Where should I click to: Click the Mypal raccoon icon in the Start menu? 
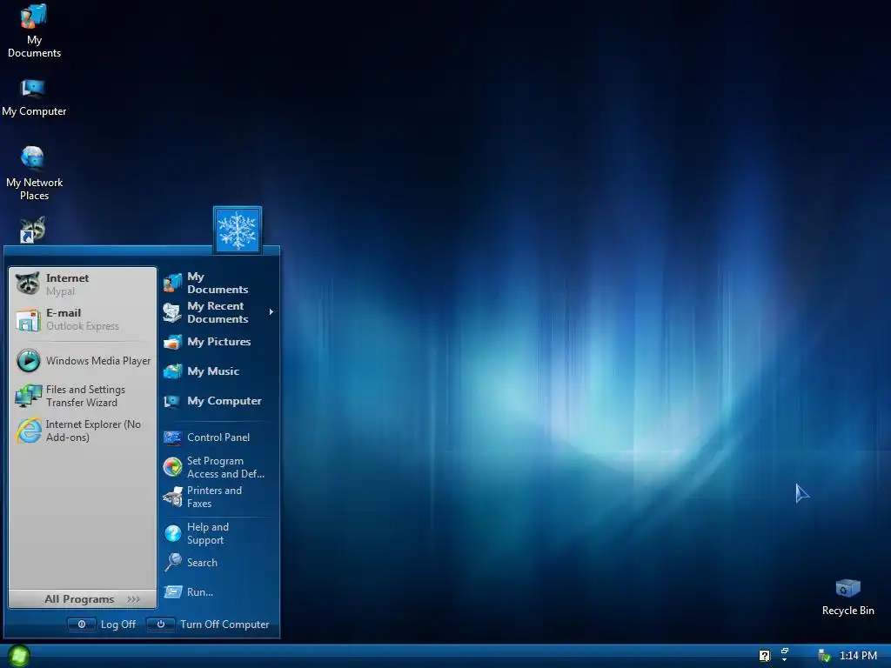point(28,284)
